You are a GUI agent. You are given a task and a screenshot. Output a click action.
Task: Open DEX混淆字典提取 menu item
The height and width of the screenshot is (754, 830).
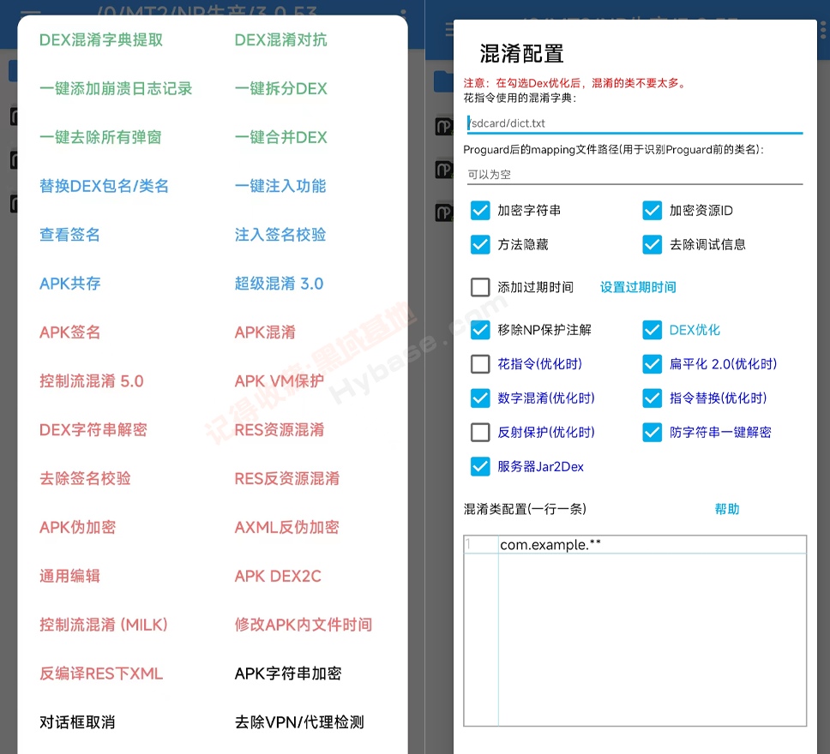[x=101, y=39]
